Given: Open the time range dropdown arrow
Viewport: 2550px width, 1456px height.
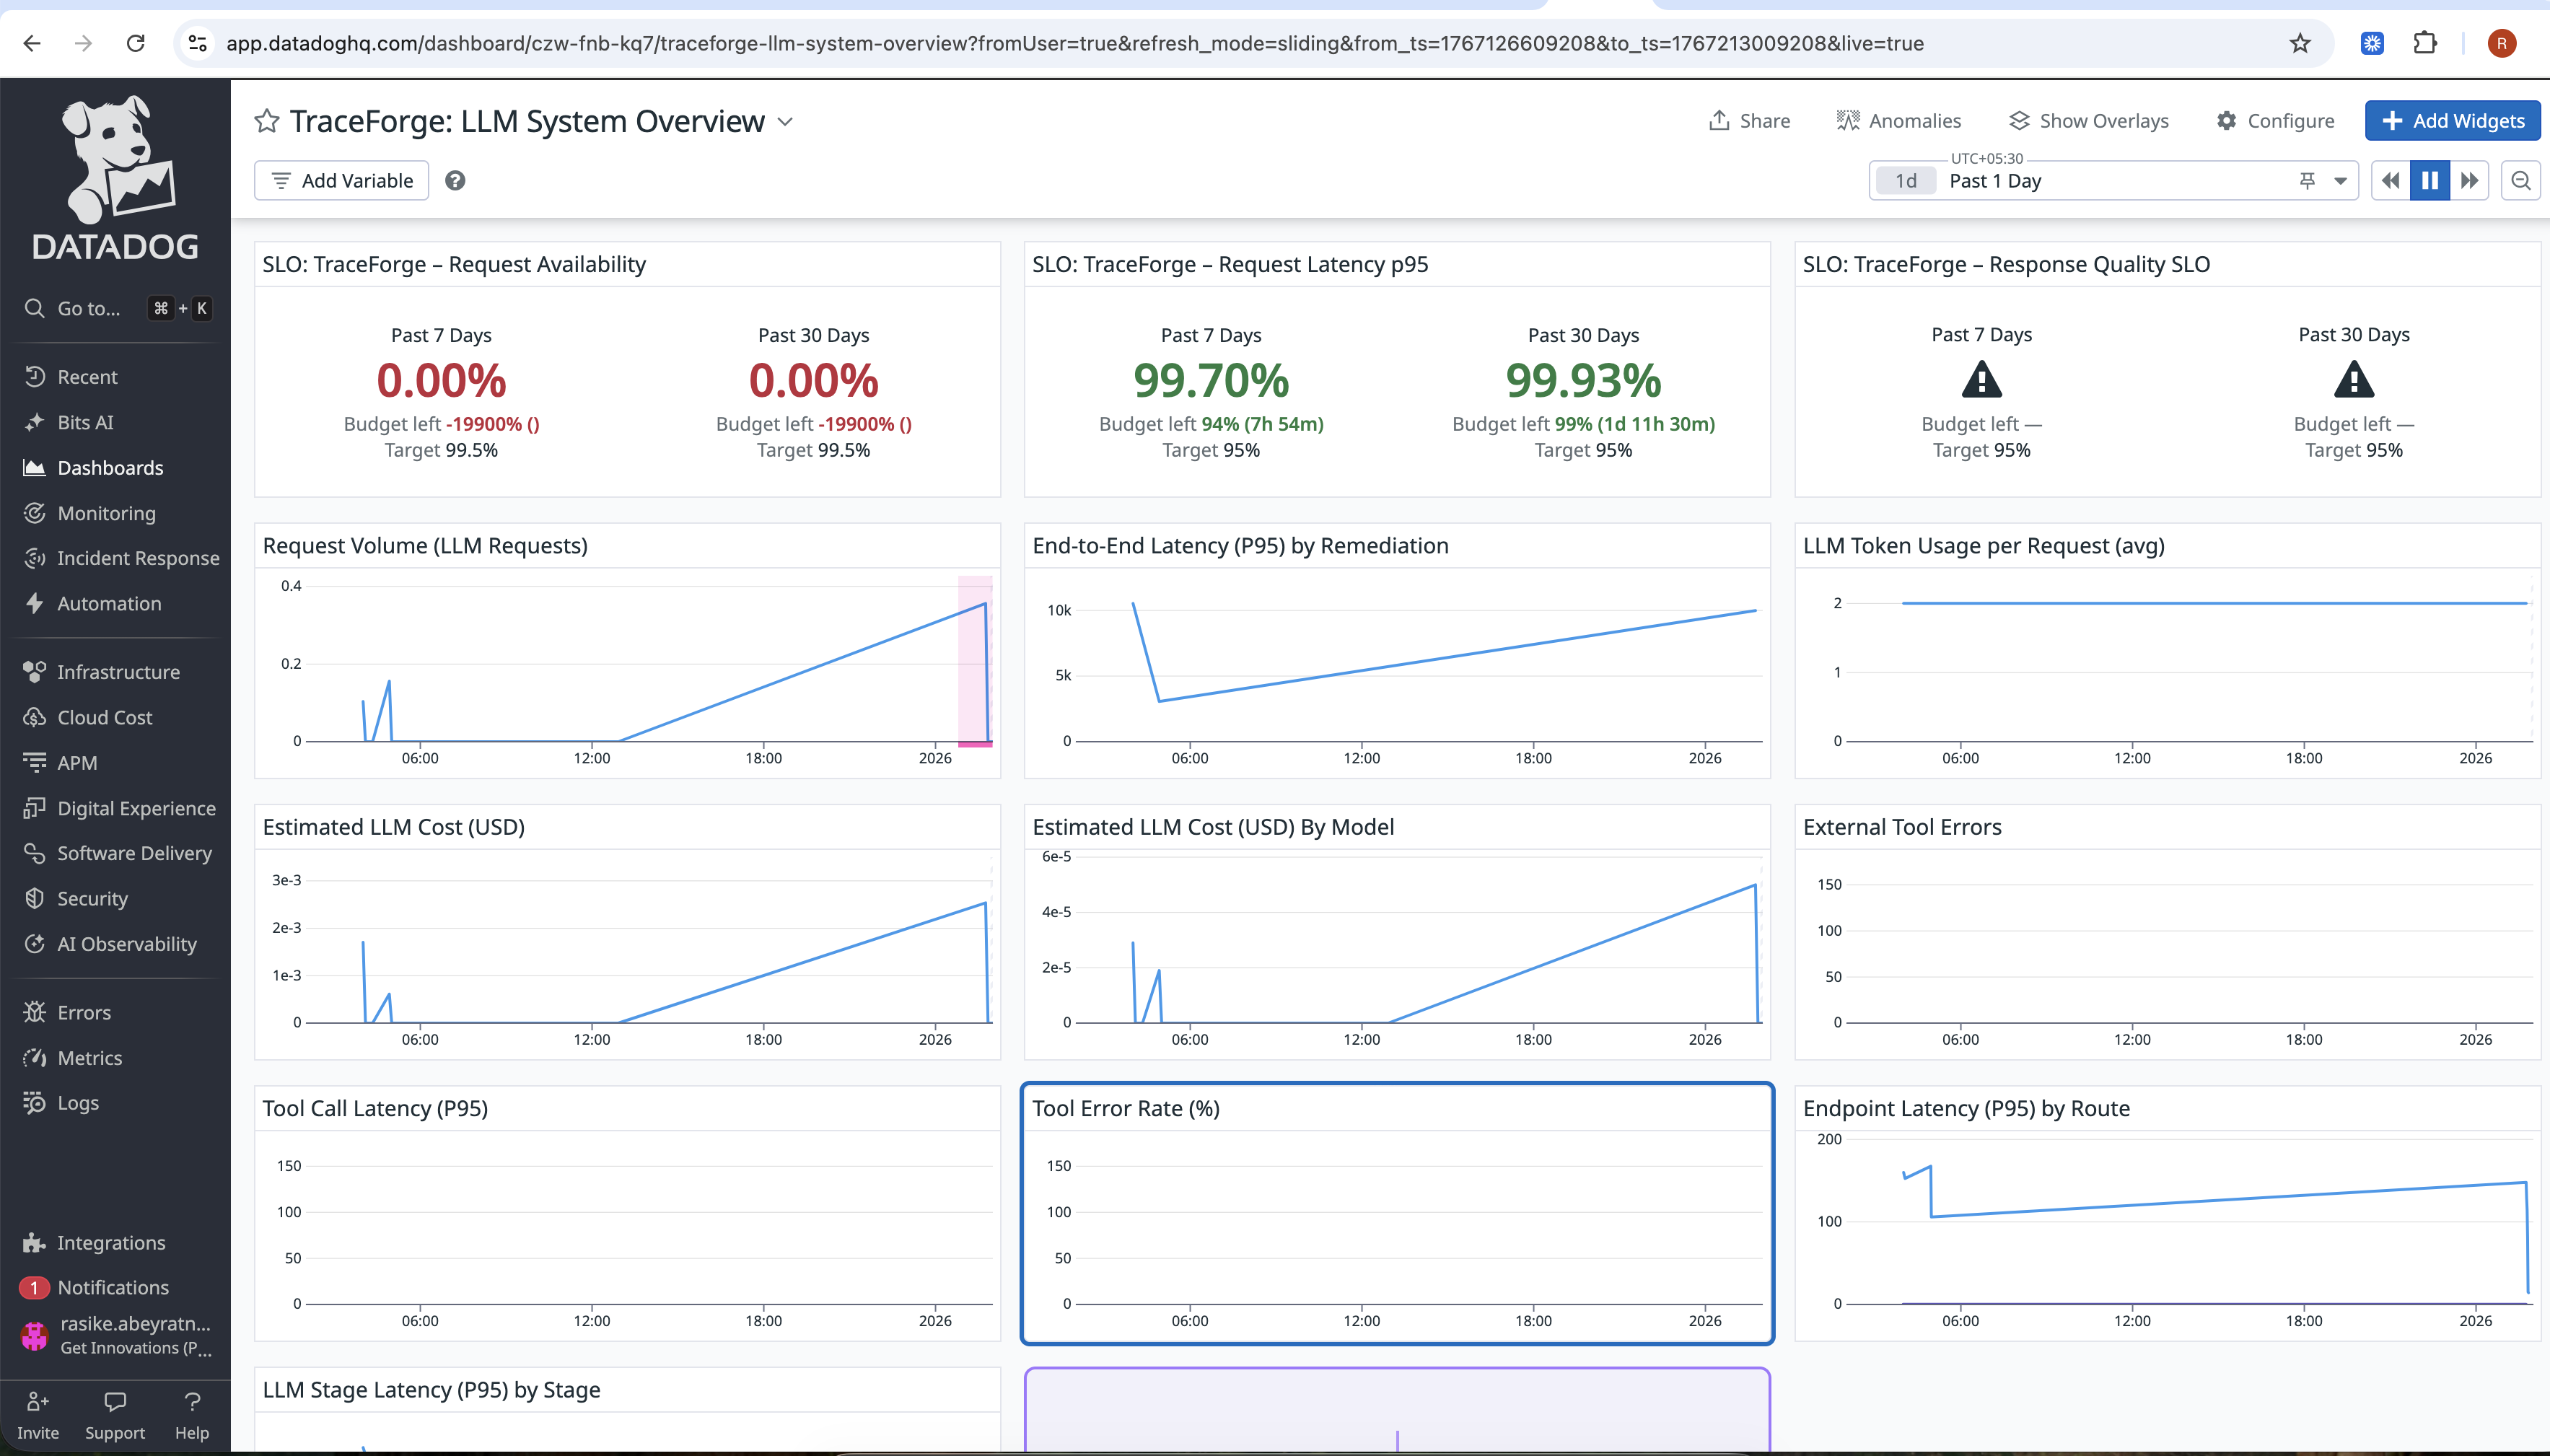Looking at the screenshot, I should (x=2340, y=181).
